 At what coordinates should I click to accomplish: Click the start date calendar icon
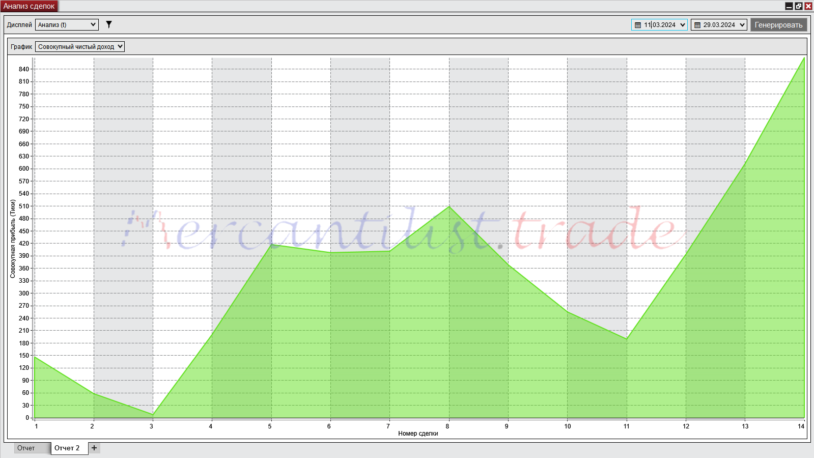(638, 25)
